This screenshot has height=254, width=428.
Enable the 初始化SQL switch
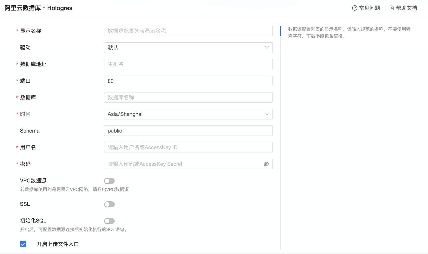[109, 221]
